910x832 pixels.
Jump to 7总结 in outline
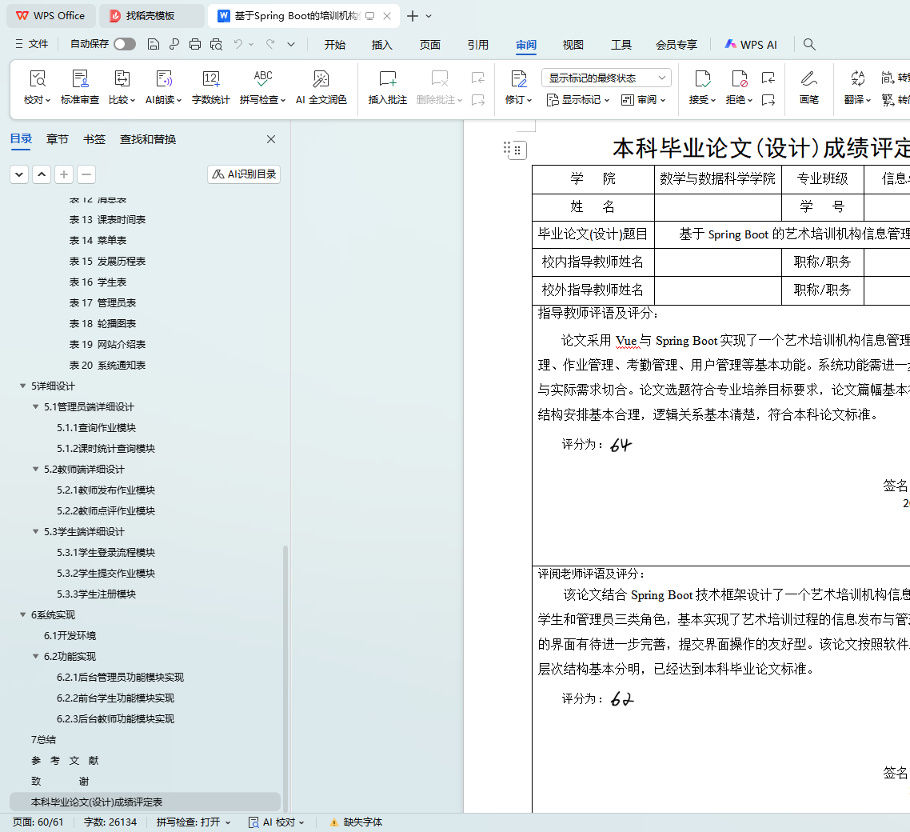coord(43,740)
